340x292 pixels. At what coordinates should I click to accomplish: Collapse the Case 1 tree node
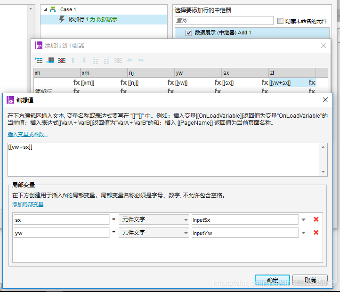point(45,9)
